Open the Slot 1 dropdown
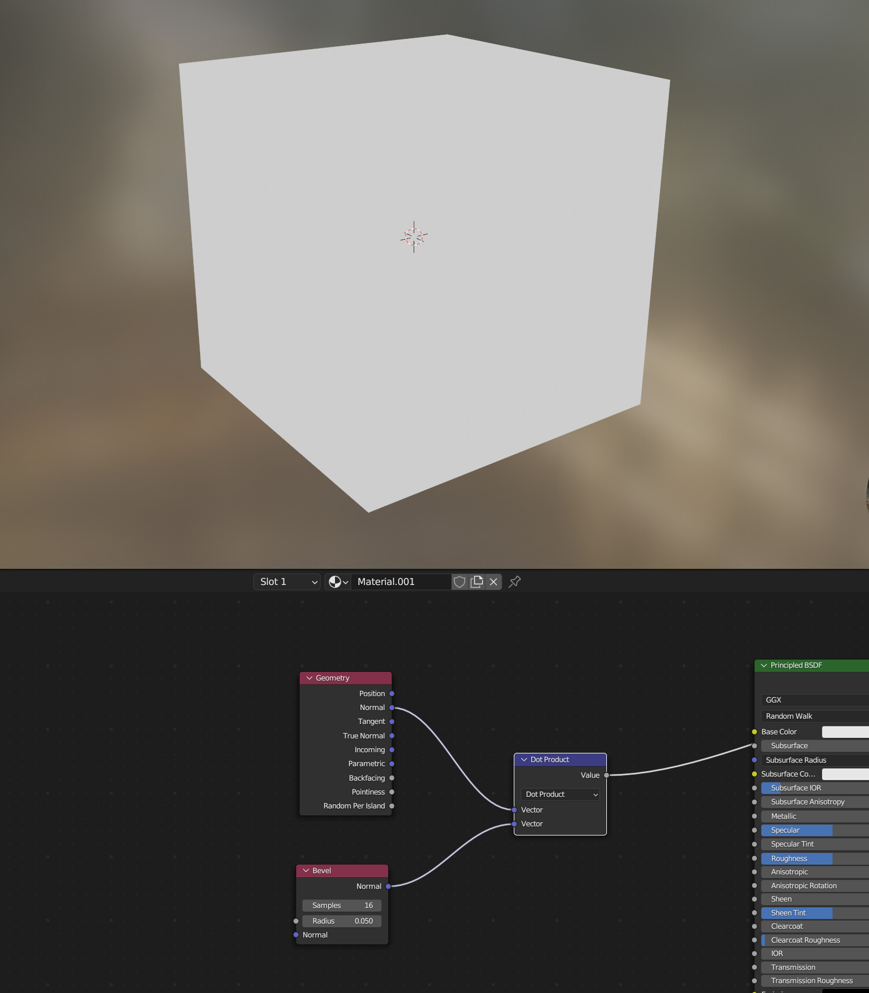The width and height of the screenshot is (869, 993). 287,582
